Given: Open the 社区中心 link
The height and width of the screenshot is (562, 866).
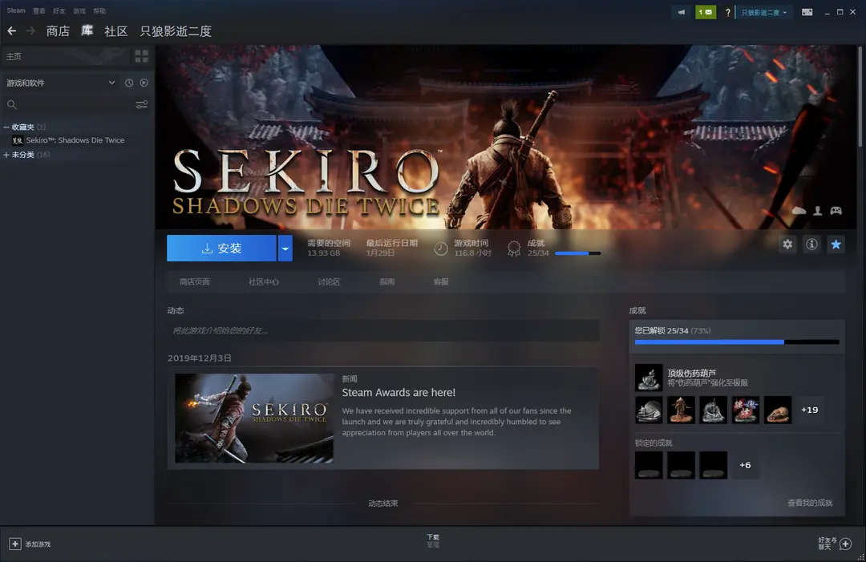Looking at the screenshot, I should (x=264, y=281).
